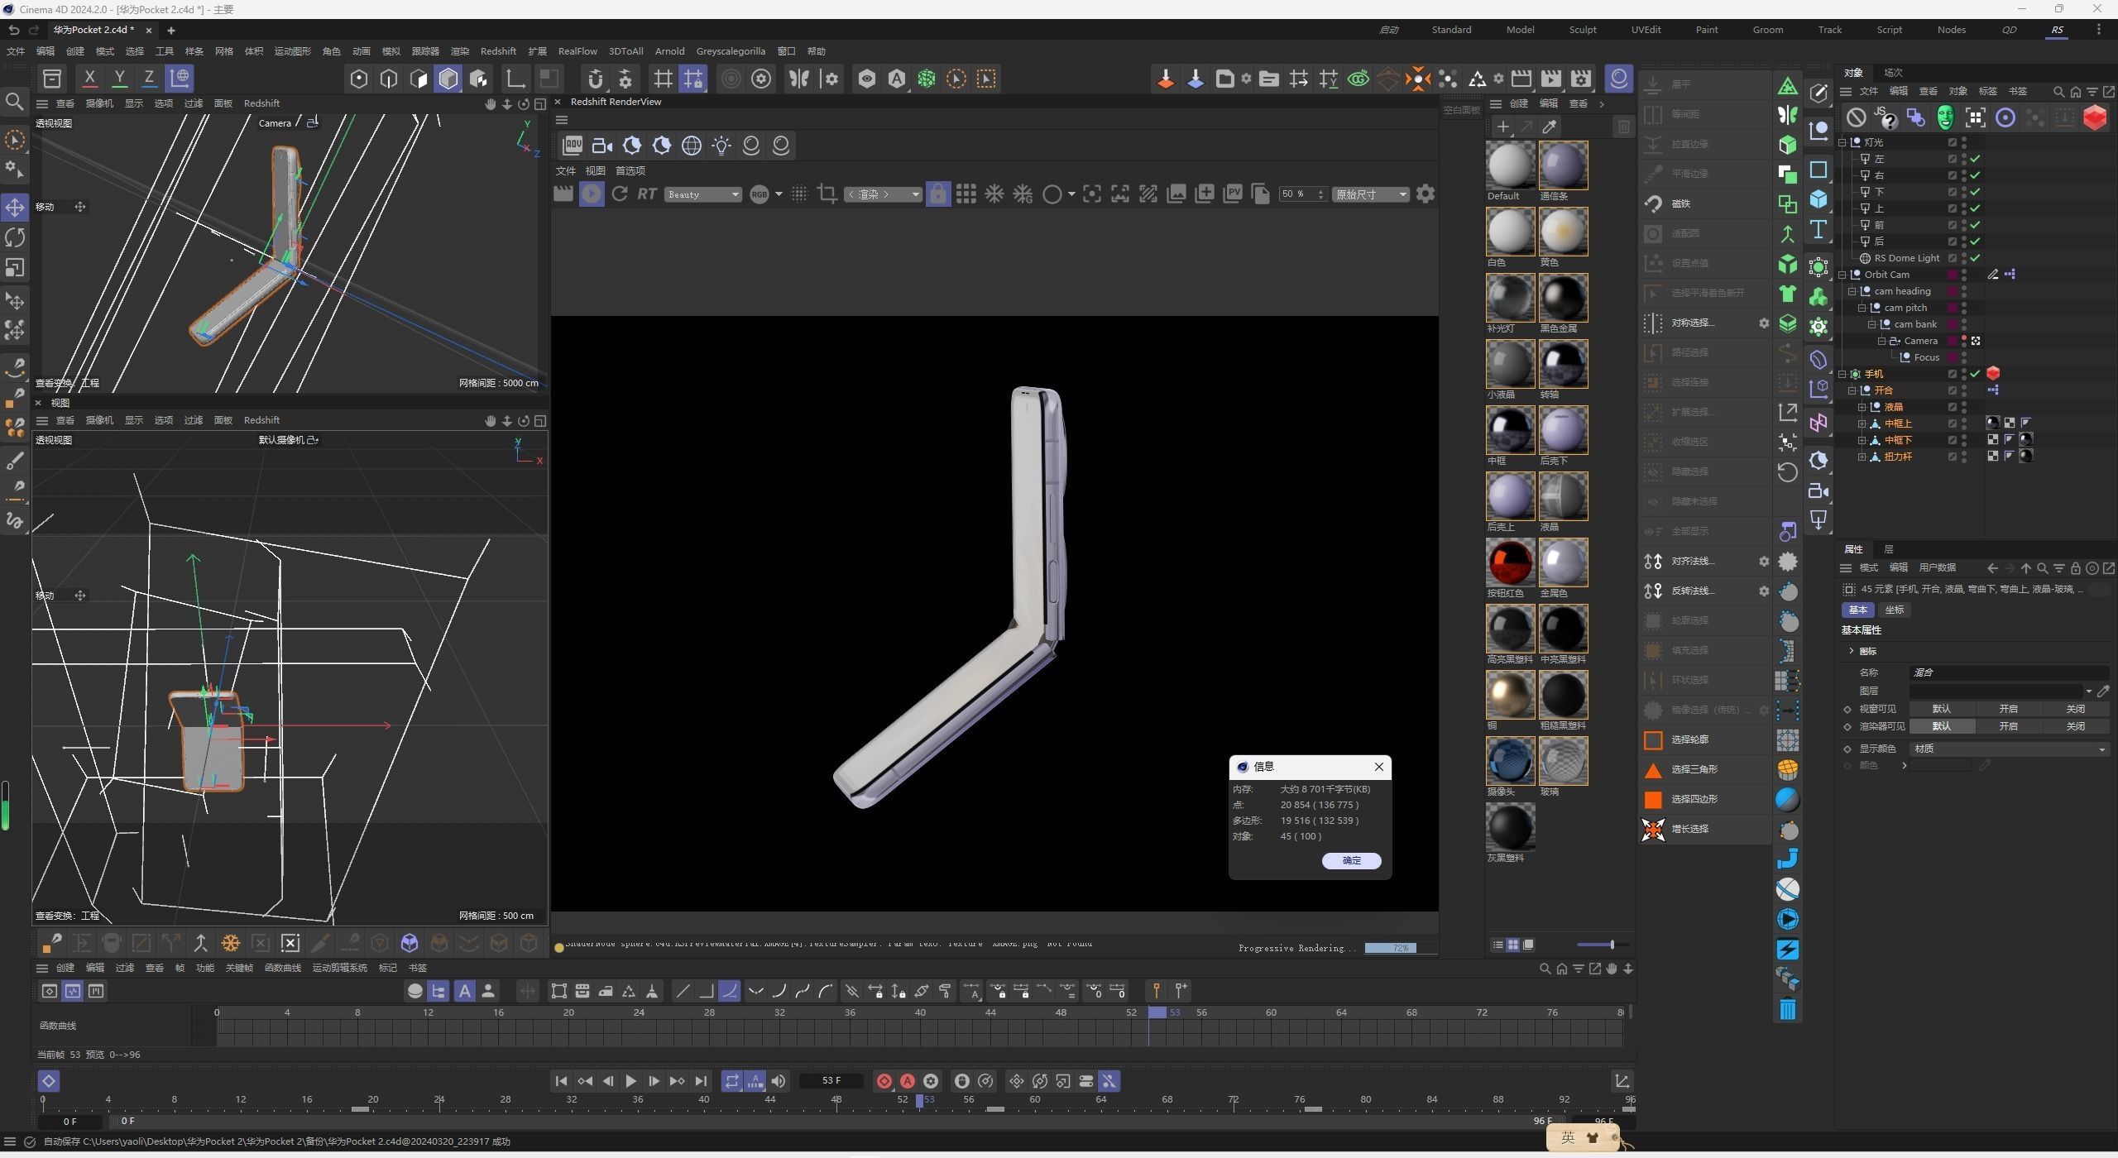Screen dimensions: 2118x1158
Task: Collapse the 灯光 group in object tree
Action: pyautogui.click(x=1842, y=142)
